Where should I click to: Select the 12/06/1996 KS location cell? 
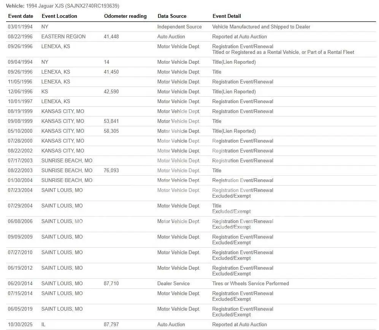point(44,92)
